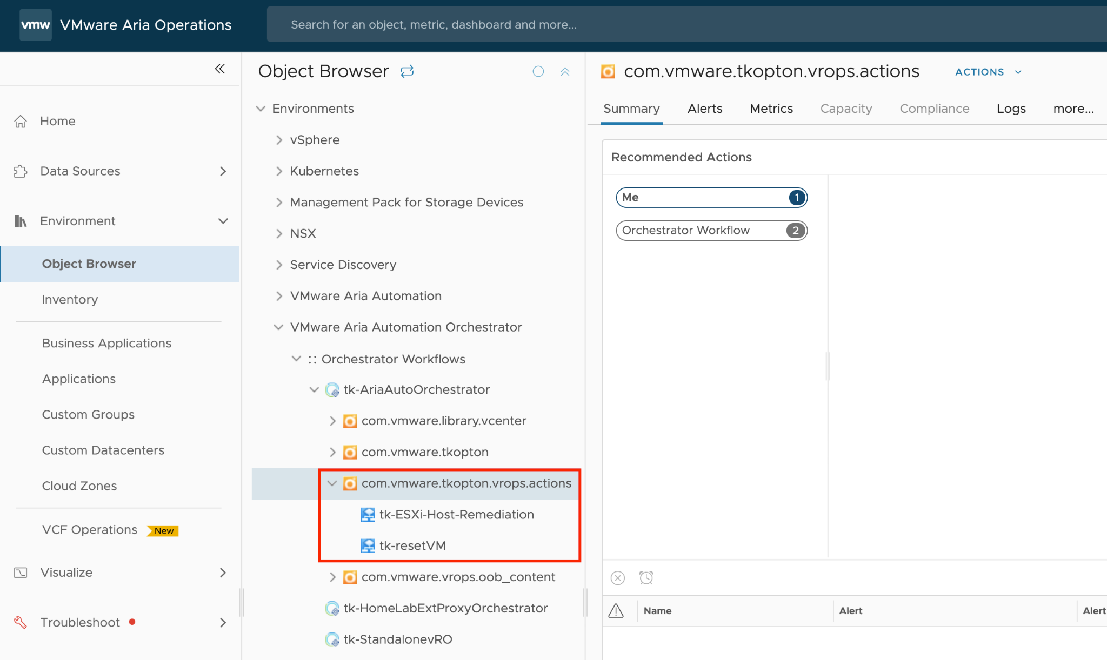Viewport: 1107px width, 660px height.
Task: Open the Capacity tab
Action: pyautogui.click(x=846, y=109)
